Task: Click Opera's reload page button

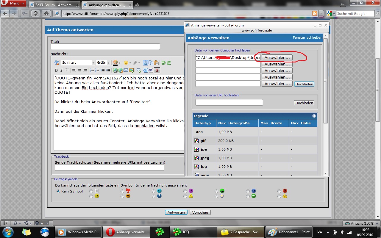Action: tap(35, 13)
